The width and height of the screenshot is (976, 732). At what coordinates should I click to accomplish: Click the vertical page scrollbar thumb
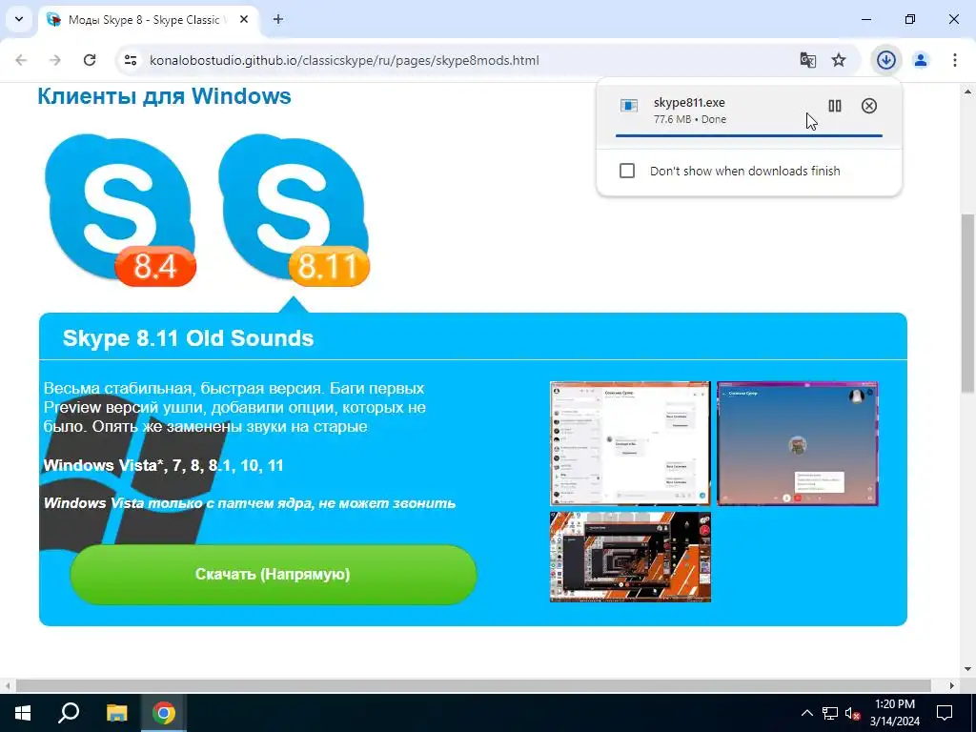967,302
